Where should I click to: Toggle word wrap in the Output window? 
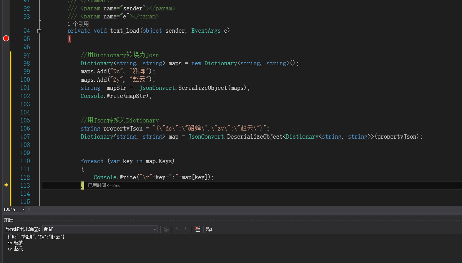(x=209, y=229)
